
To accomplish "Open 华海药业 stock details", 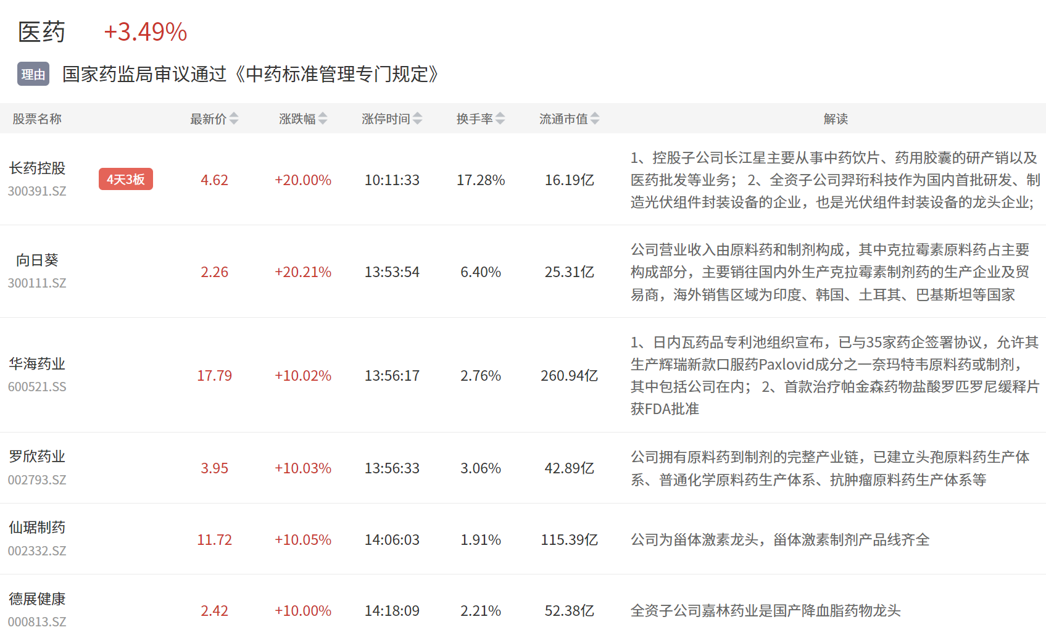I will coord(37,363).
